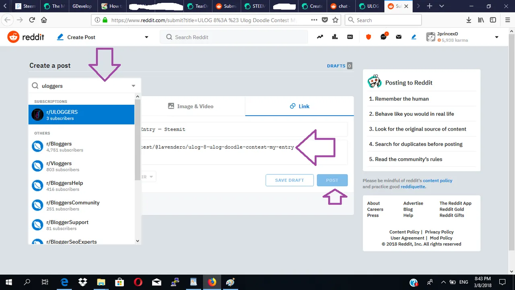Open the Popular trending arrow icon
This screenshot has height=290, width=515.
pyautogui.click(x=320, y=37)
